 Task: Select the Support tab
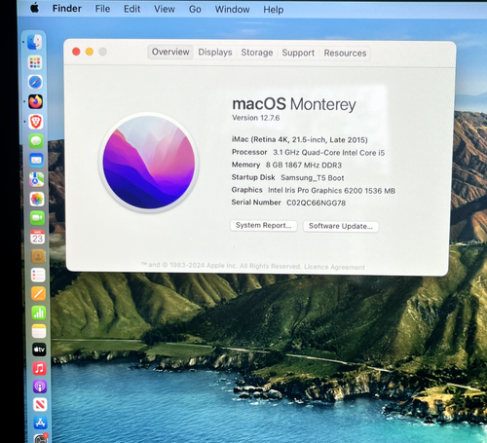[x=298, y=53]
